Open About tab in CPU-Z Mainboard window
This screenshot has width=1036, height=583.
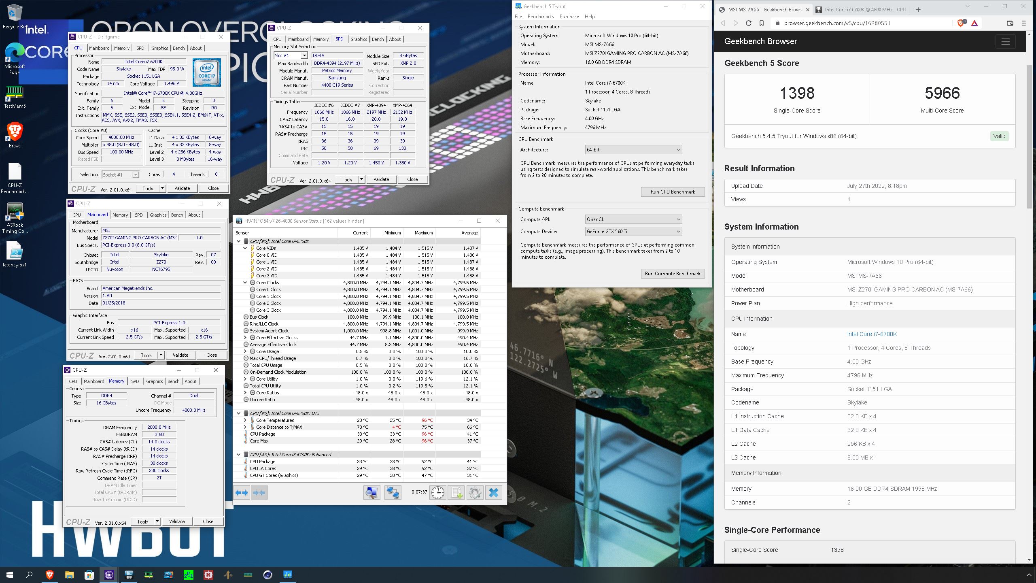[x=194, y=215]
